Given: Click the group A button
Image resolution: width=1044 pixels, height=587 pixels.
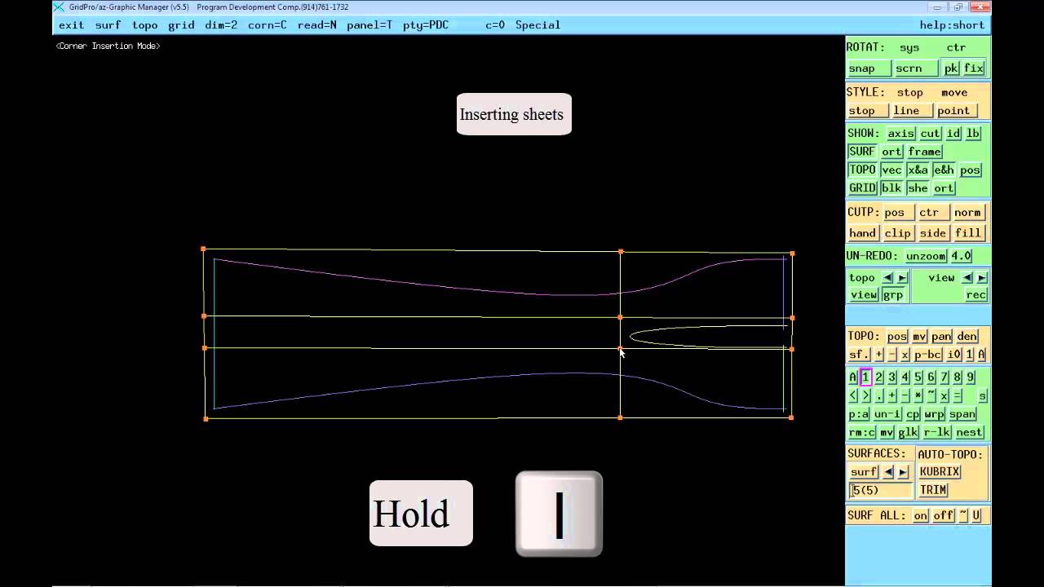Looking at the screenshot, I should pos(853,377).
